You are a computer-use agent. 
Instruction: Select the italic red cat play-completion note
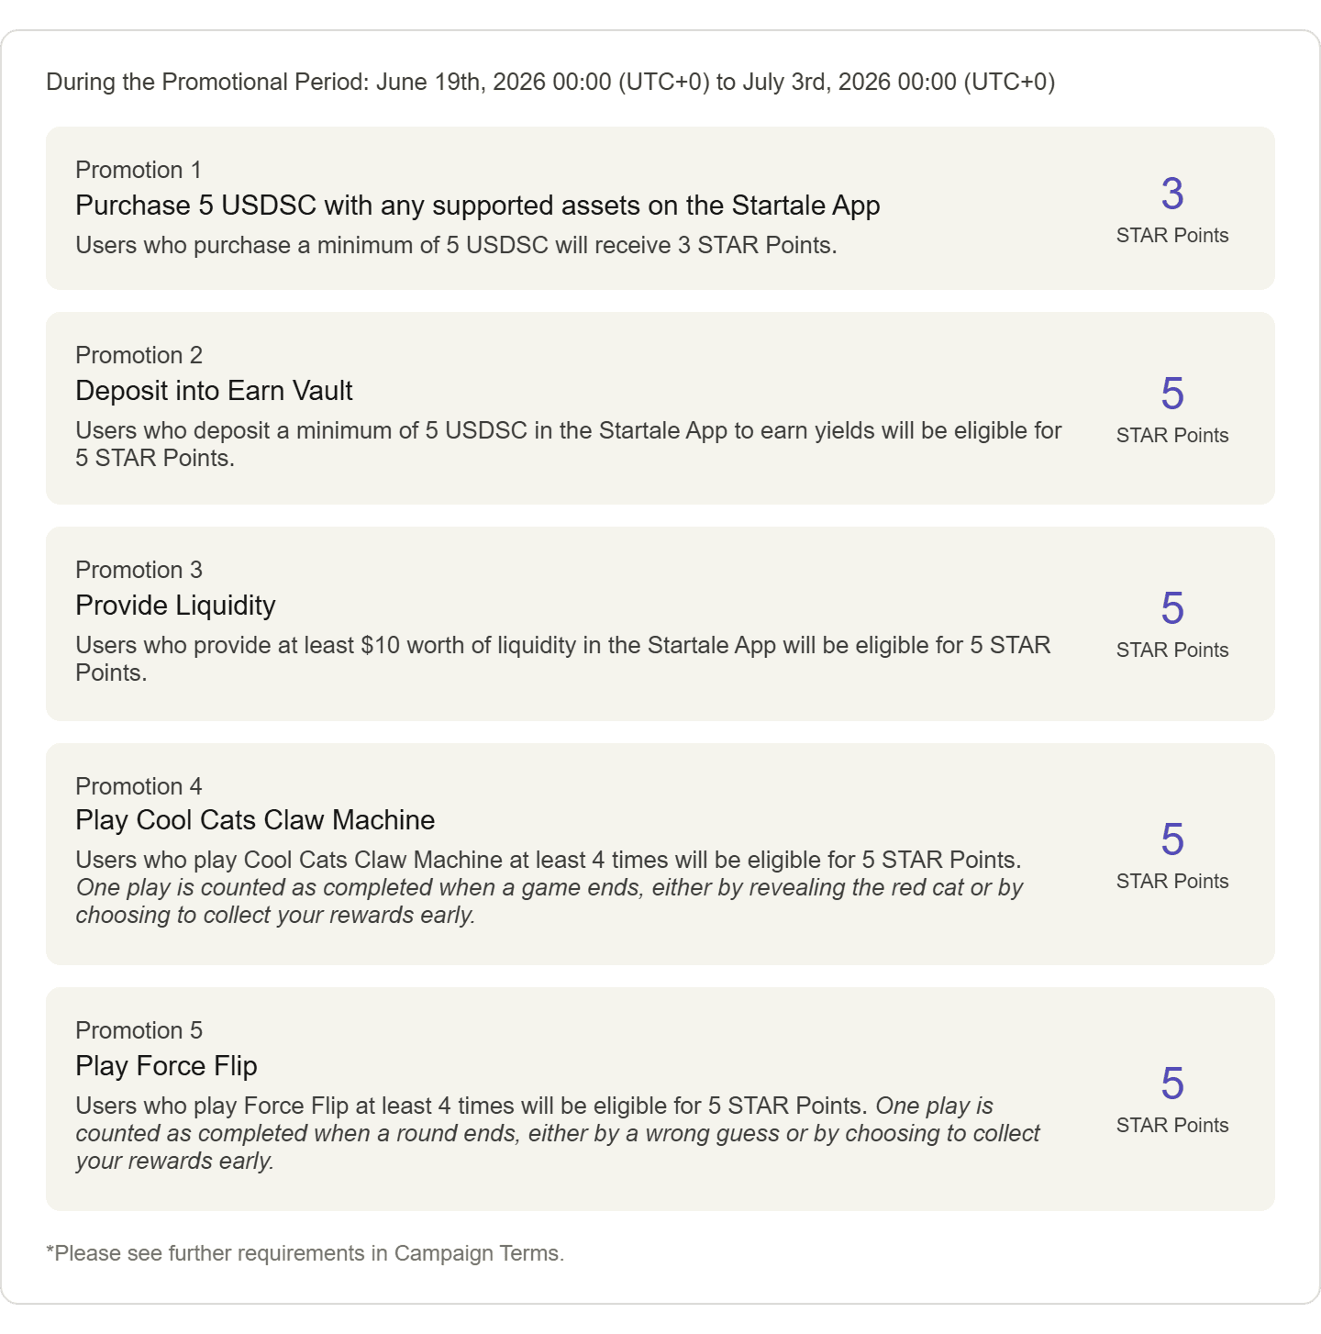tap(549, 901)
